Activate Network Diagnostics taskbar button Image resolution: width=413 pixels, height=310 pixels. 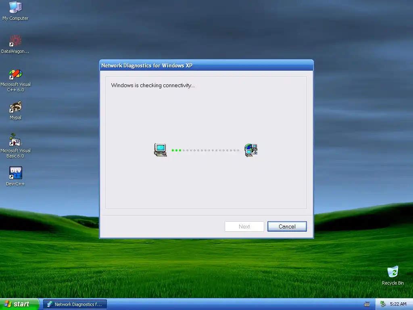(x=75, y=304)
